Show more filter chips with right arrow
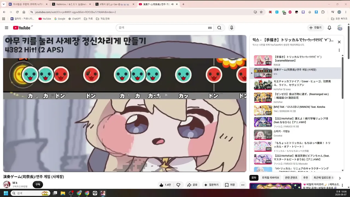This screenshot has height=197, width=350. [340, 178]
